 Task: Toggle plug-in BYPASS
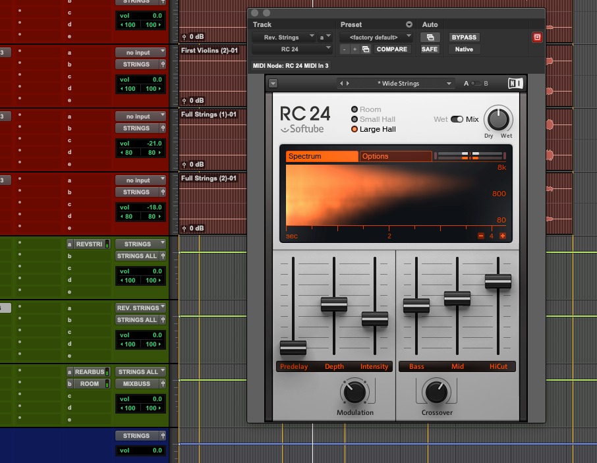pos(464,38)
